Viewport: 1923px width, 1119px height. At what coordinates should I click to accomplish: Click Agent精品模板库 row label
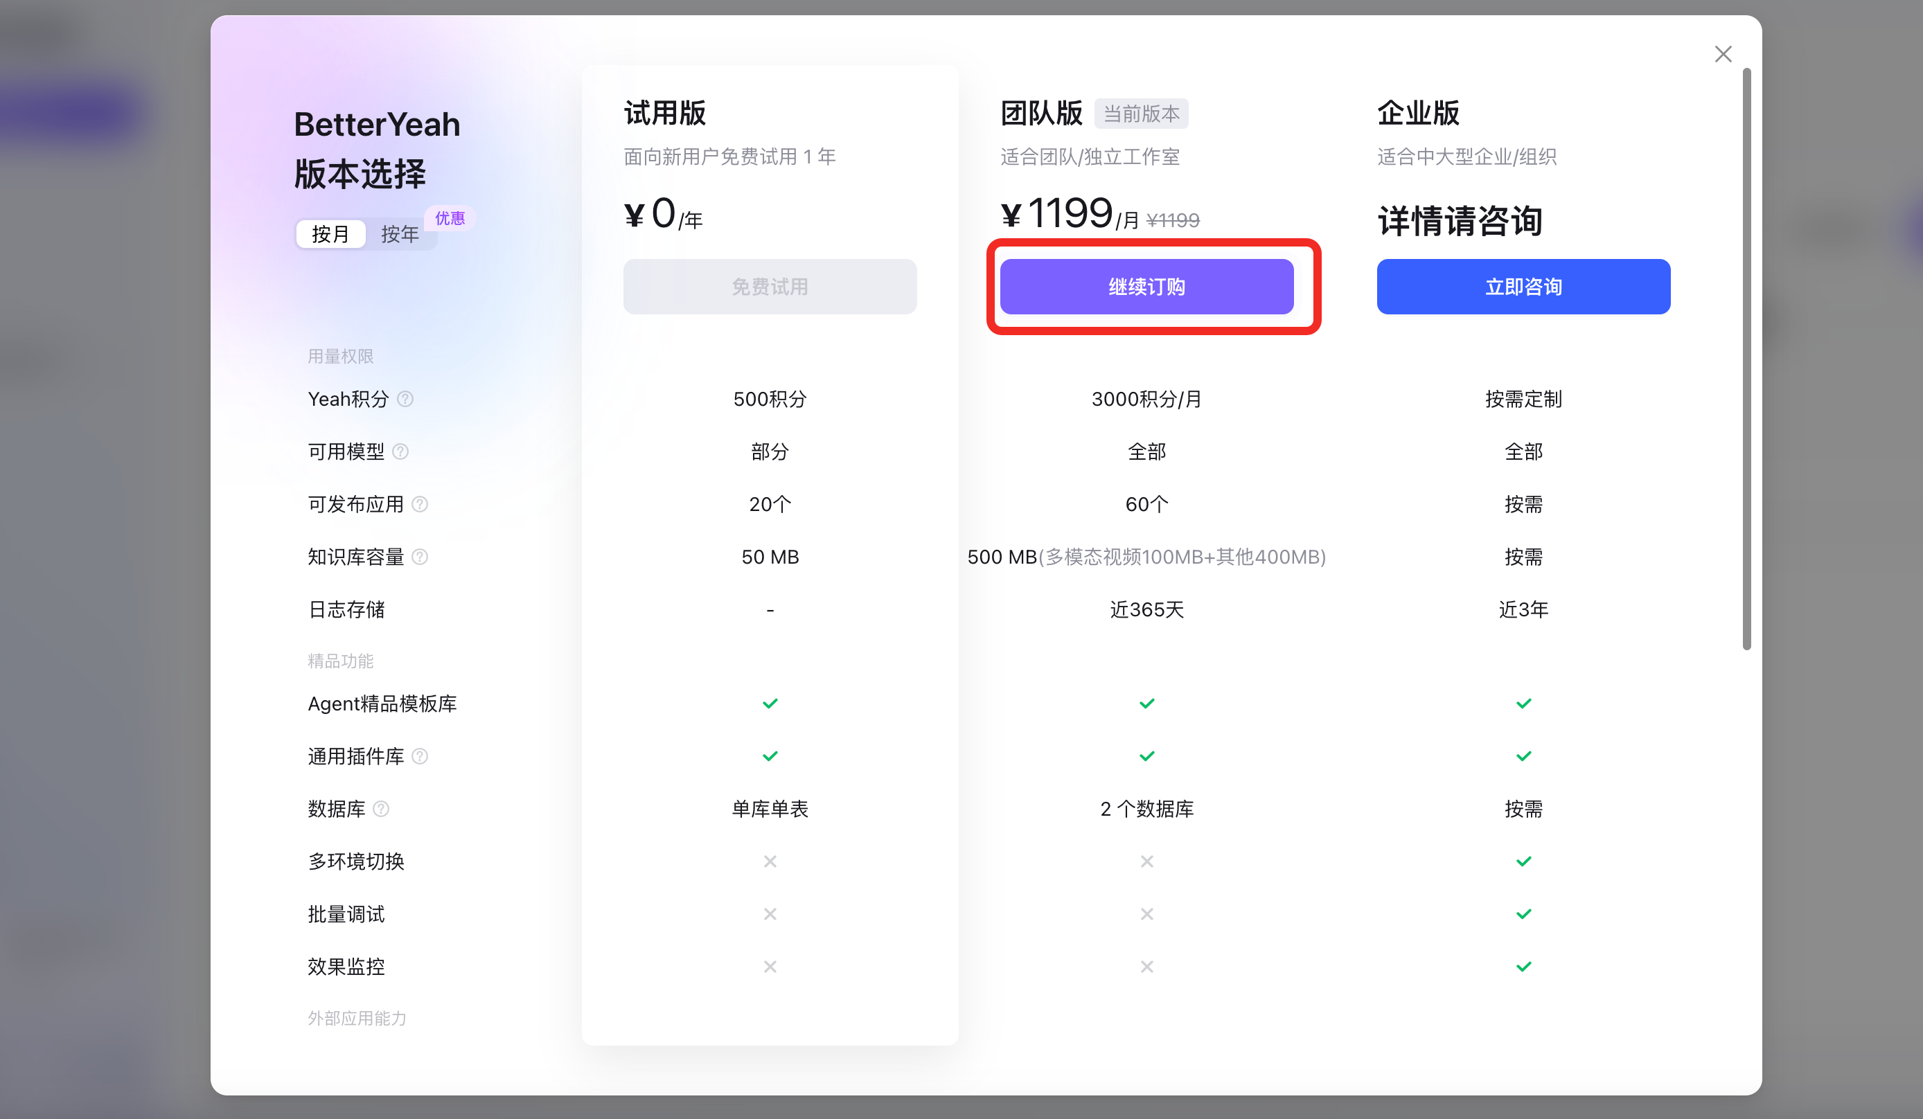click(x=382, y=704)
